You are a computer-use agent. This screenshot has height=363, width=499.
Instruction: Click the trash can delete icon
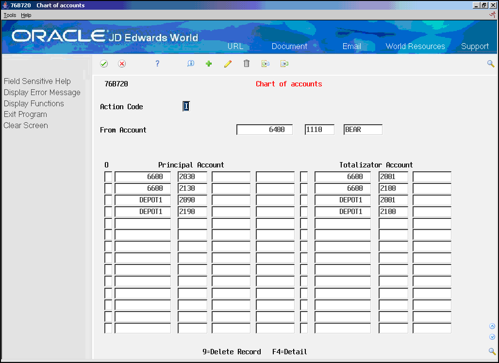point(246,64)
